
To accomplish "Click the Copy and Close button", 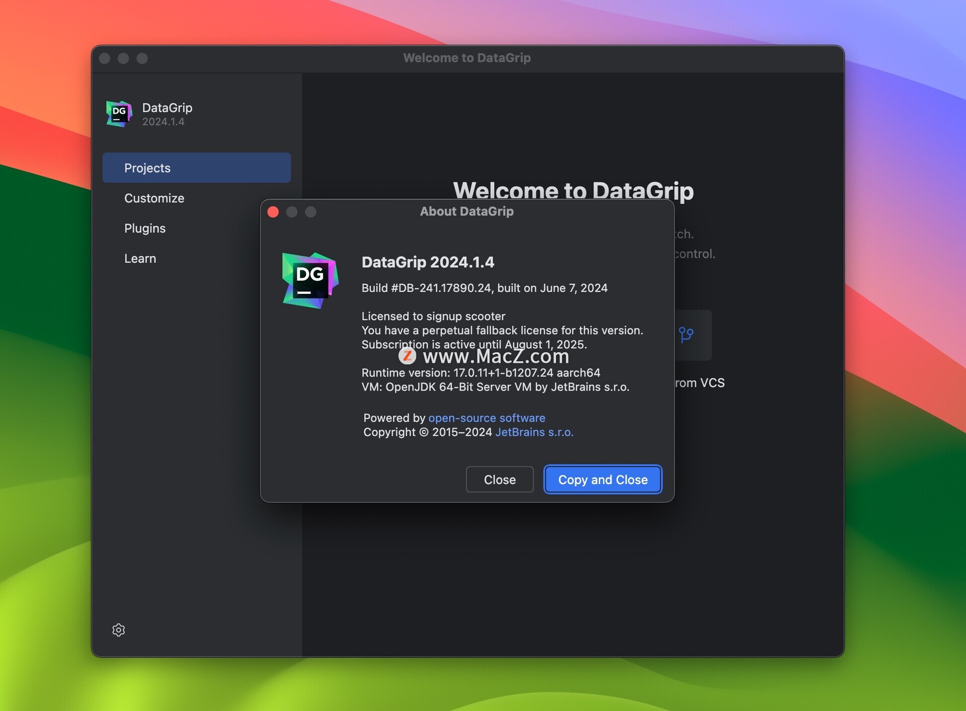I will pyautogui.click(x=603, y=480).
